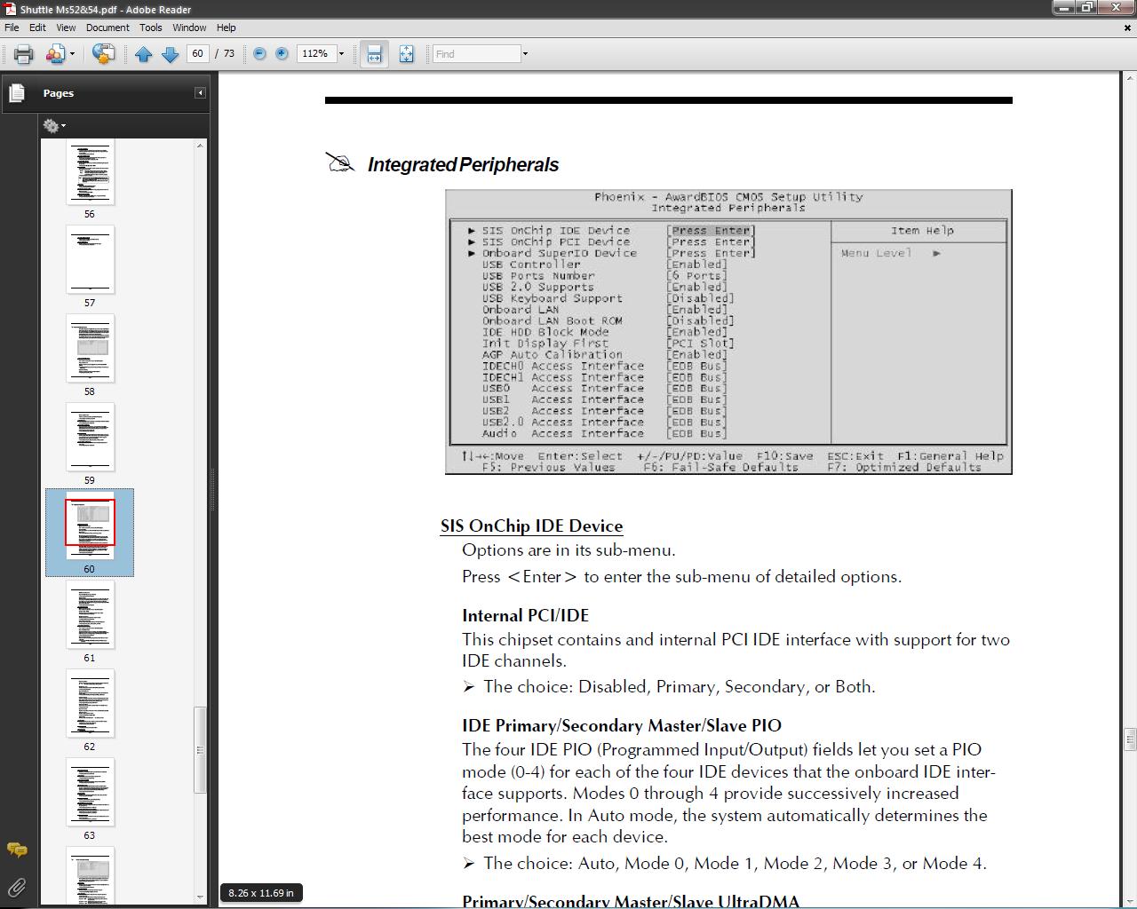The height and width of the screenshot is (909, 1137).
Task: Close the document with menu bar X
Action: click(1129, 28)
